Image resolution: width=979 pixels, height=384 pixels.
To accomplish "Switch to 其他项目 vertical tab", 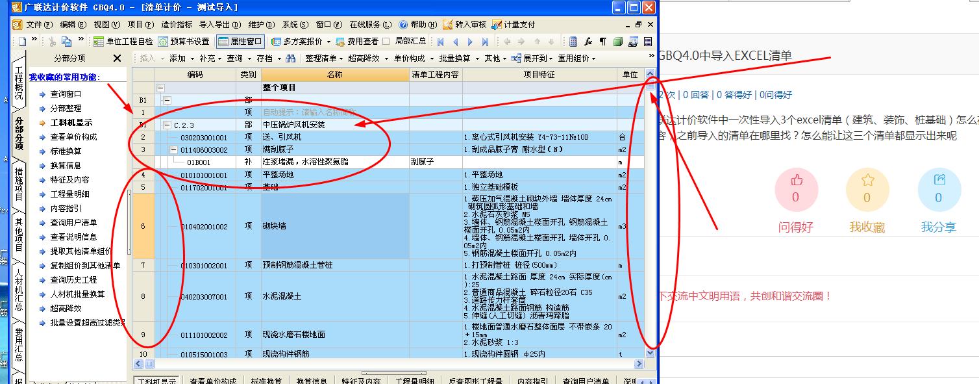I will pyautogui.click(x=19, y=234).
